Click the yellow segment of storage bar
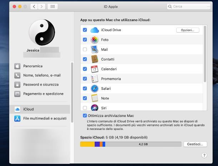 tap(88, 144)
